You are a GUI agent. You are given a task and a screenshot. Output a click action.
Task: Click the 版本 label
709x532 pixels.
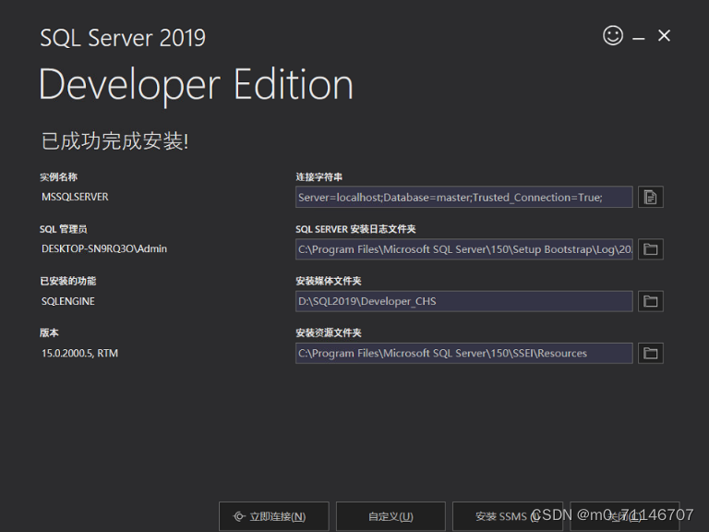point(49,332)
